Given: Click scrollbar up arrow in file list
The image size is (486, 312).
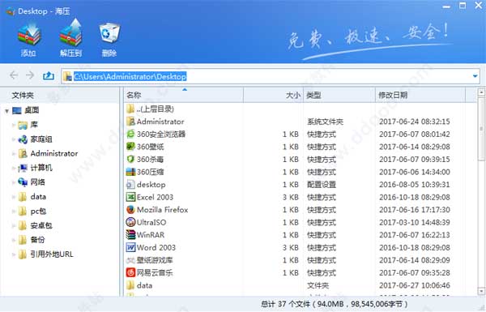Looking at the screenshot, I should point(481,92).
